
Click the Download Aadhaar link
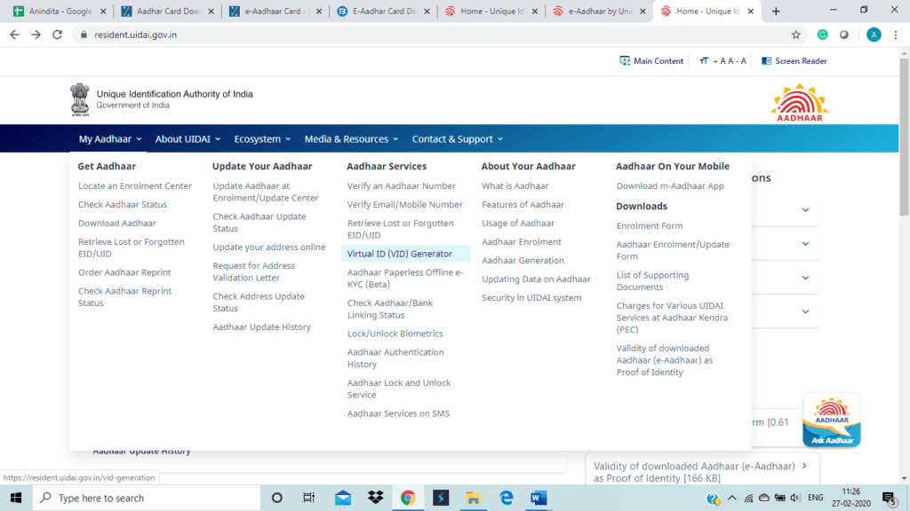pos(116,224)
